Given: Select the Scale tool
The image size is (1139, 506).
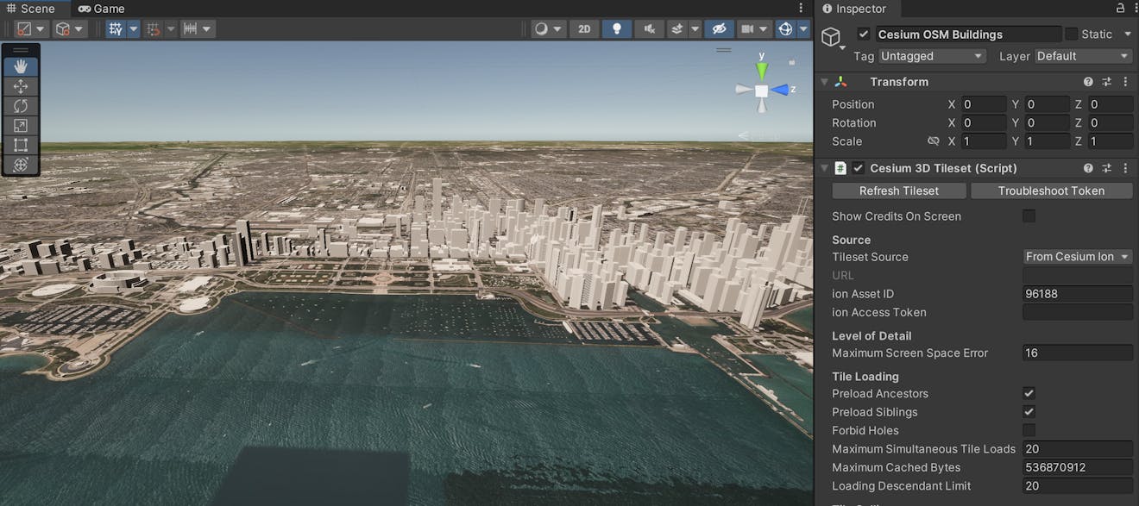Looking at the screenshot, I should click(20, 125).
